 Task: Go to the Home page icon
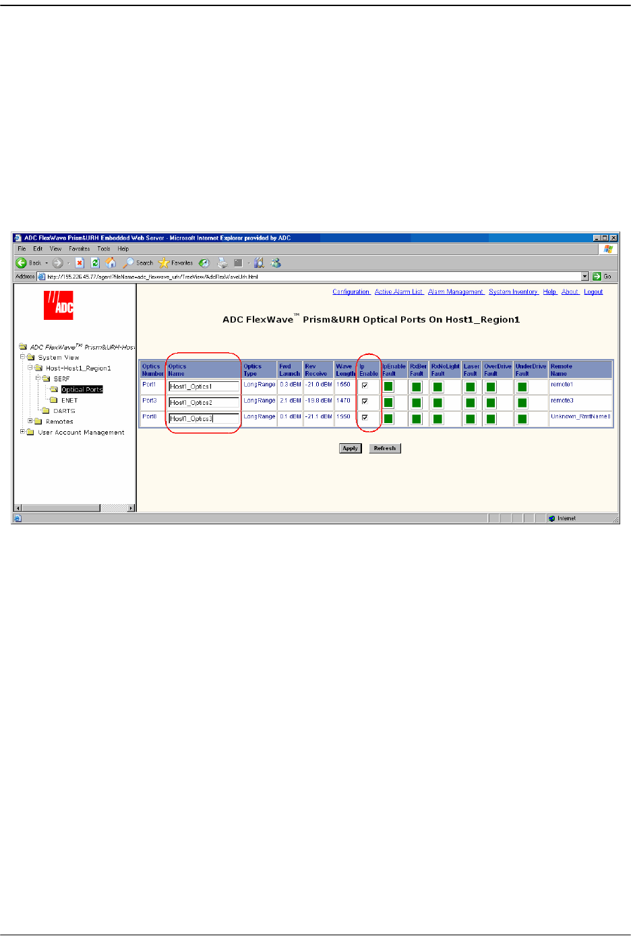click(x=111, y=263)
